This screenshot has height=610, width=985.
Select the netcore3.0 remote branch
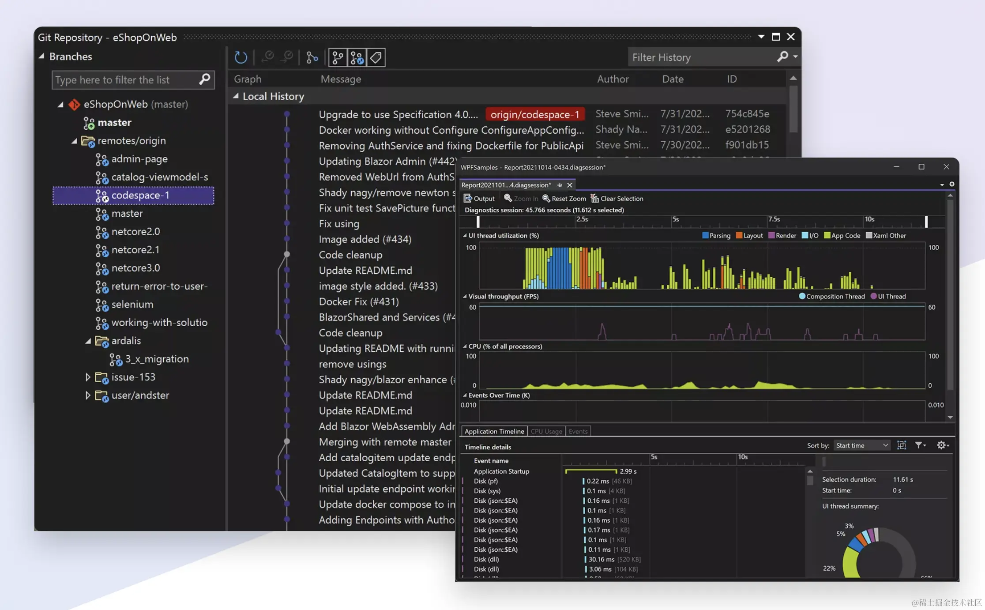tap(135, 268)
